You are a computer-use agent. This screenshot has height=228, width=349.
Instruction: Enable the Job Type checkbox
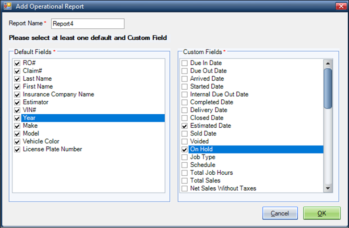click(184, 157)
